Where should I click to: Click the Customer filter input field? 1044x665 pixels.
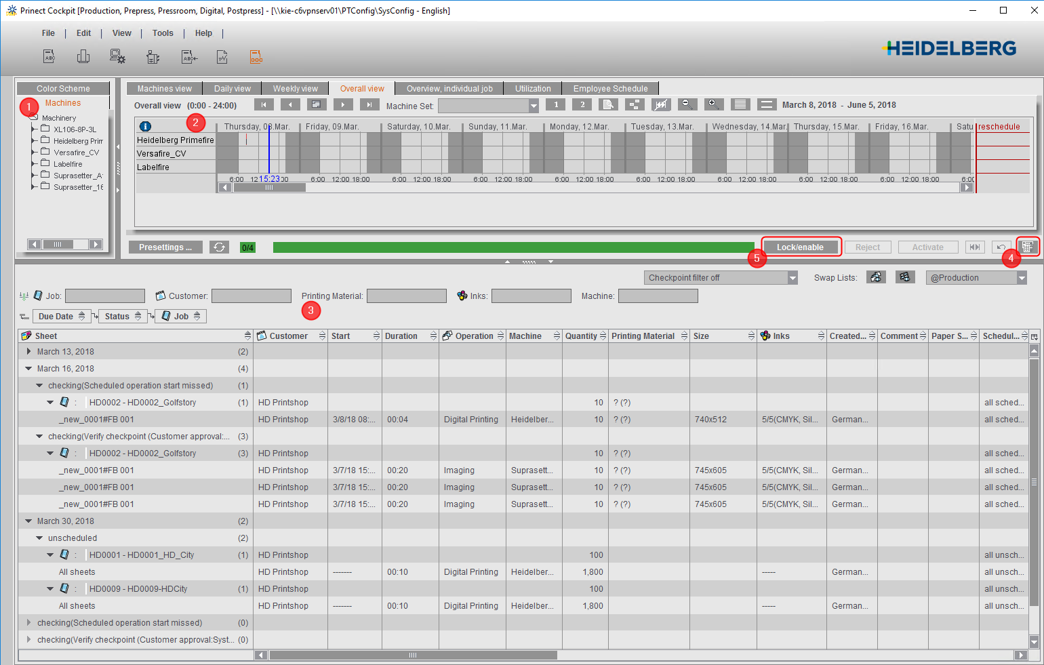coord(252,296)
